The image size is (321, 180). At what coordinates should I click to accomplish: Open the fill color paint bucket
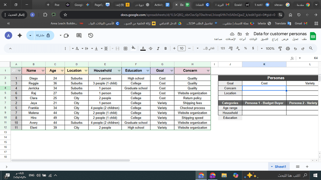(x=134, y=48)
